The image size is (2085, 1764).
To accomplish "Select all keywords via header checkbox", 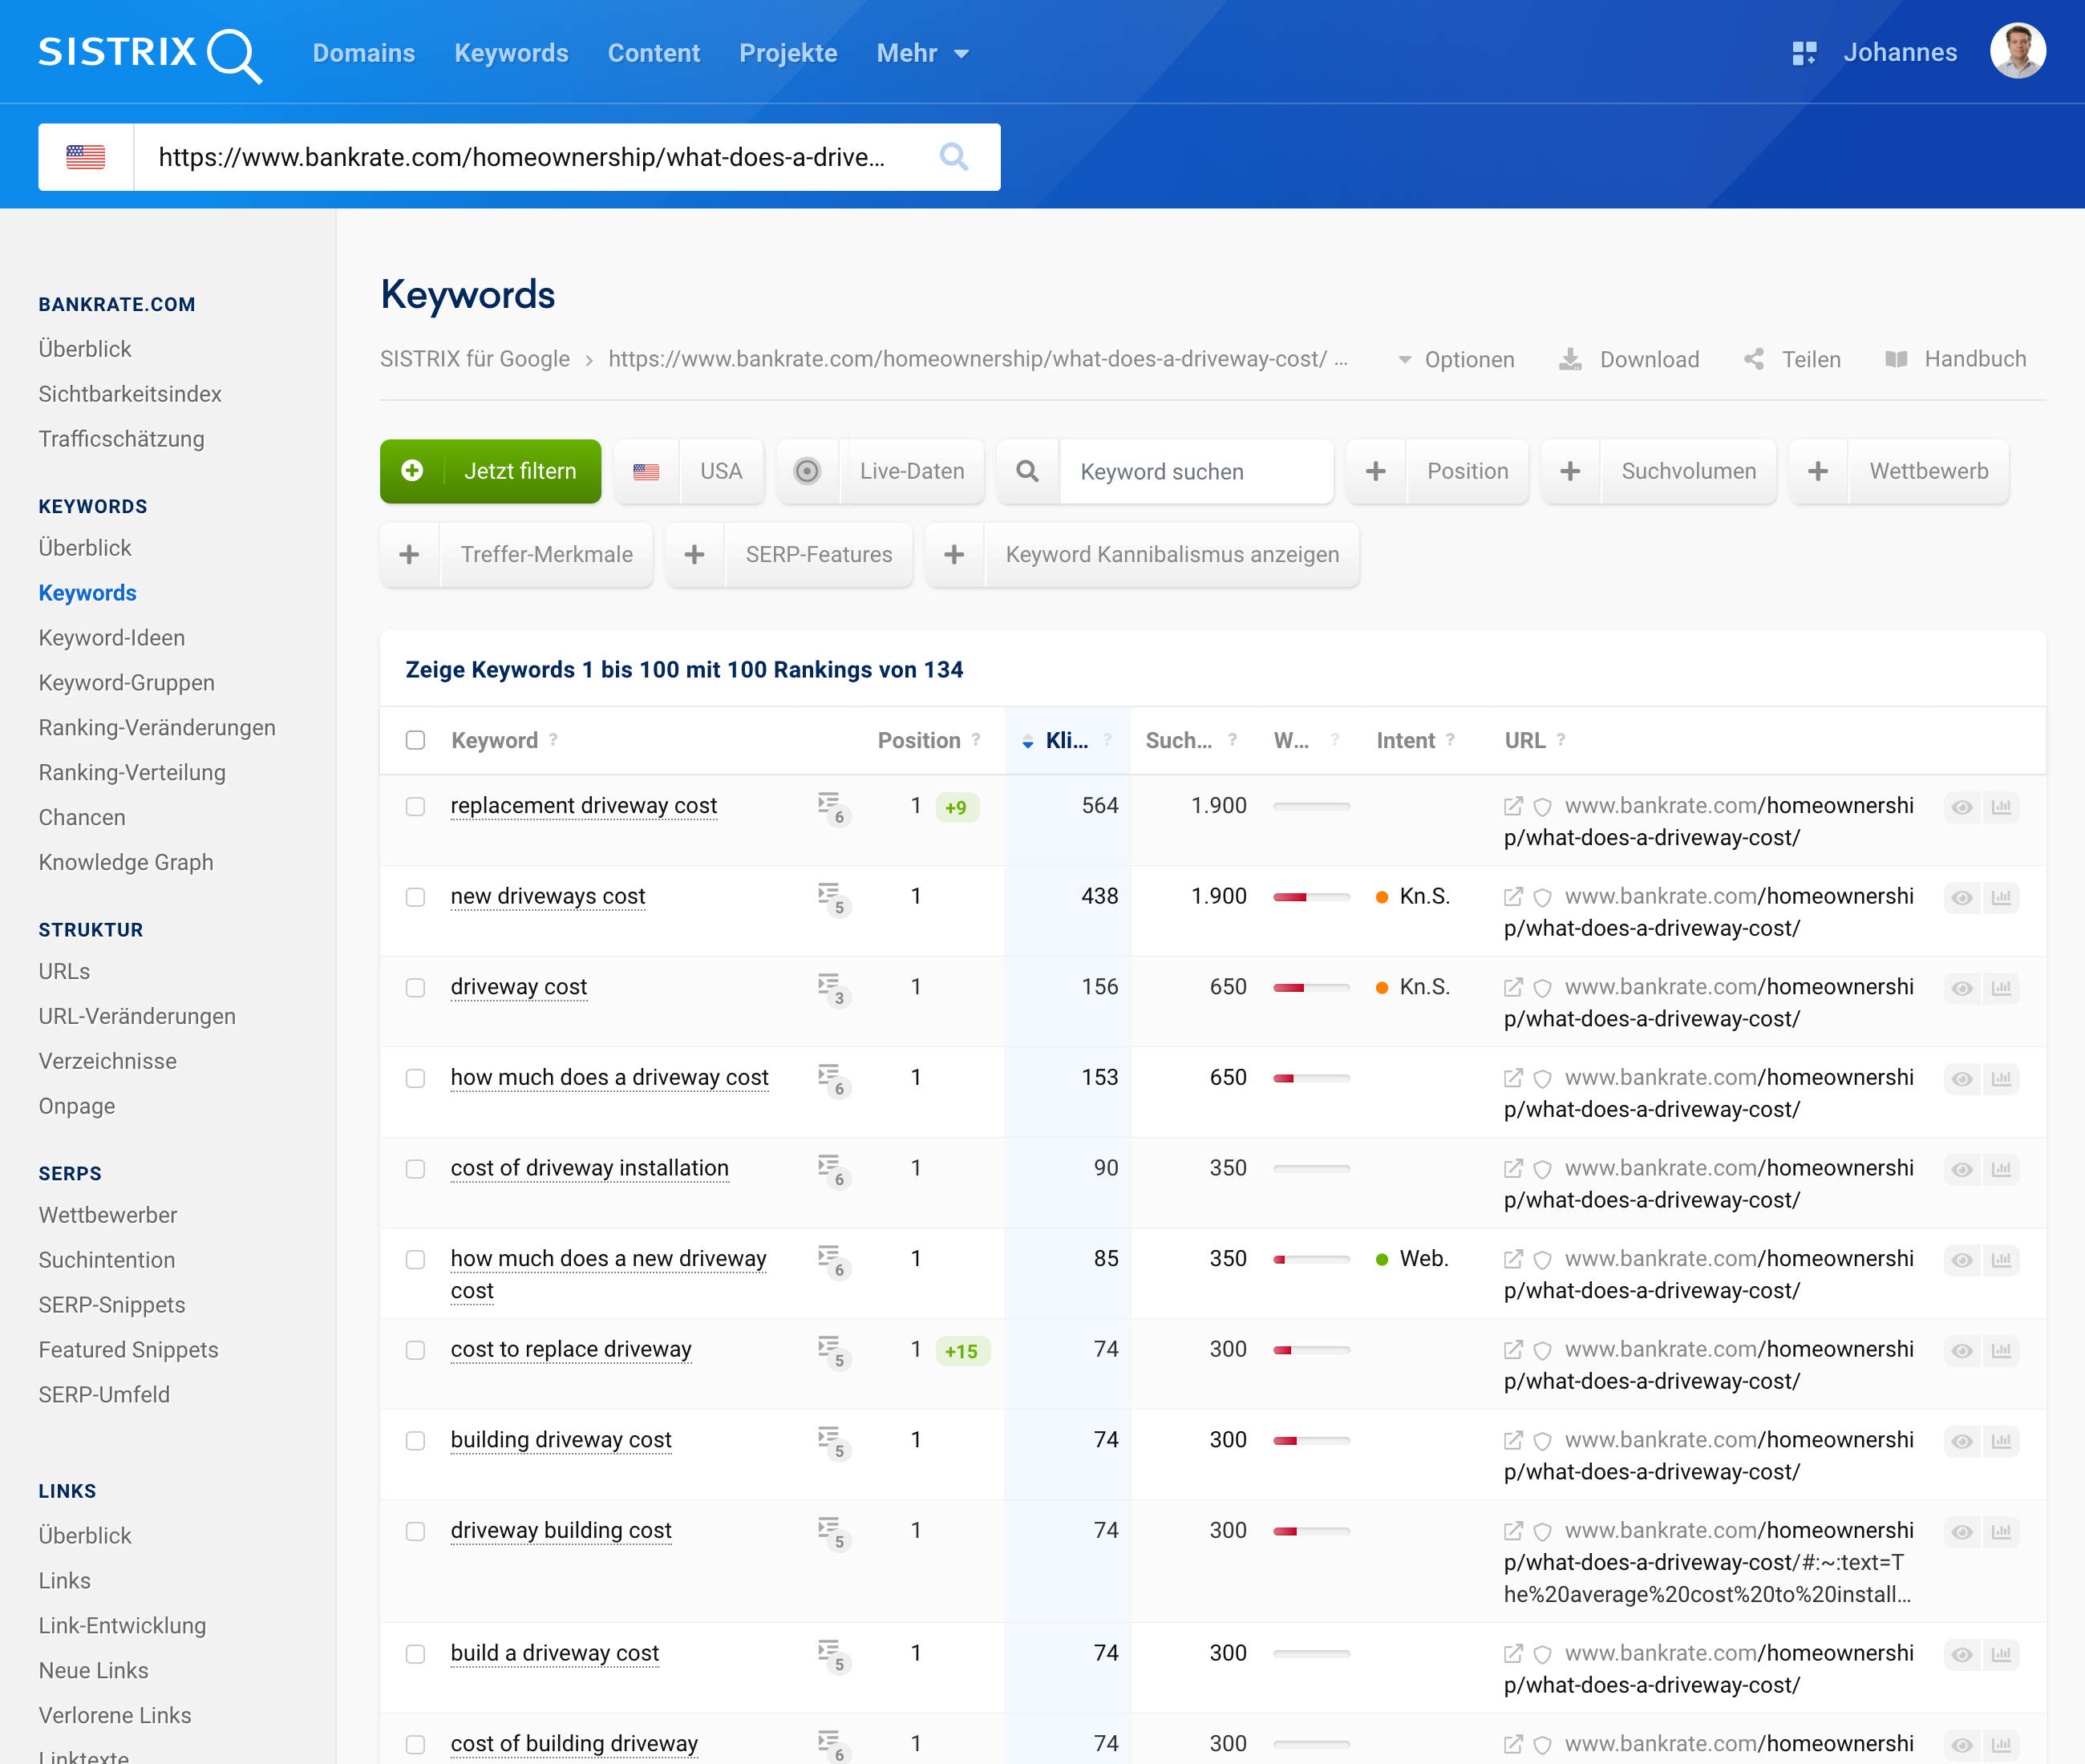I will point(415,740).
